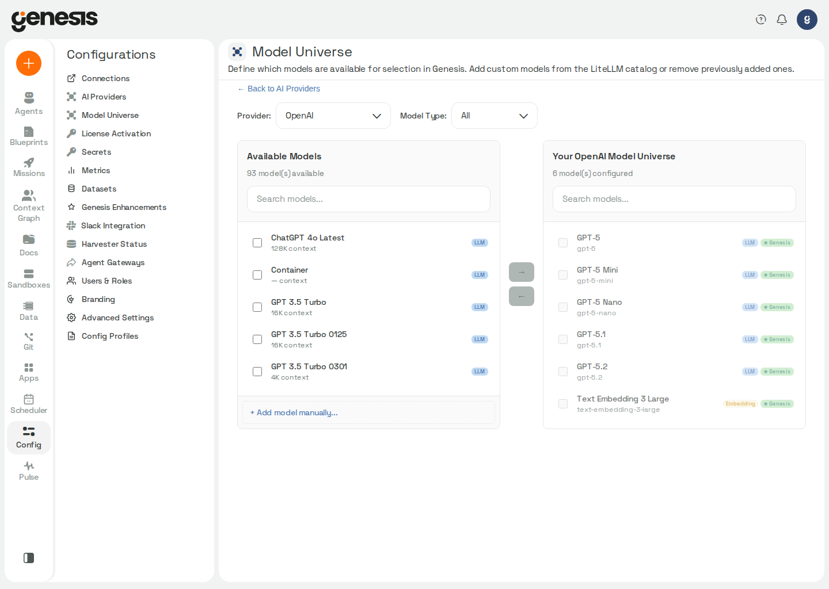
Task: Open Connections configuration
Action: click(x=106, y=78)
